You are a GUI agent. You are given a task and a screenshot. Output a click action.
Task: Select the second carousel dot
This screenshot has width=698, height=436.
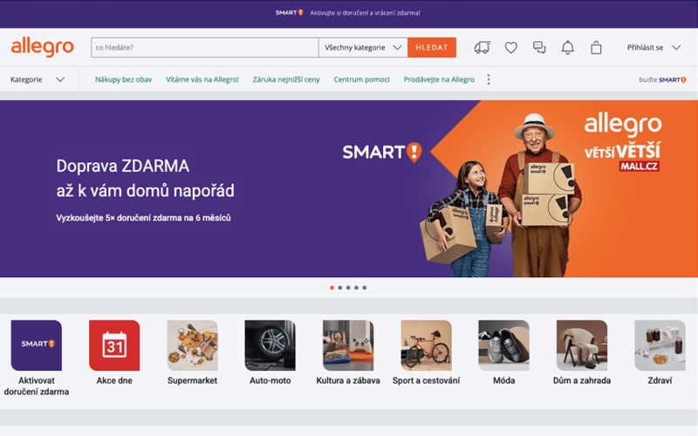coord(340,288)
